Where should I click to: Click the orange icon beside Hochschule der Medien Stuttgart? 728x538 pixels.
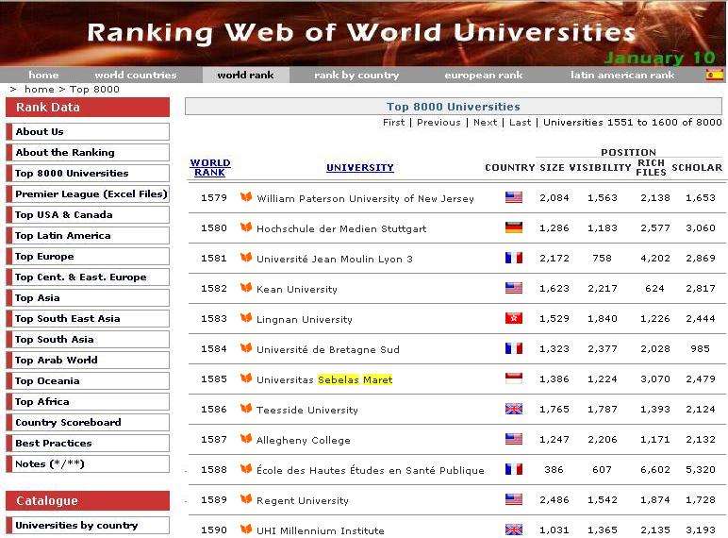coord(246,227)
